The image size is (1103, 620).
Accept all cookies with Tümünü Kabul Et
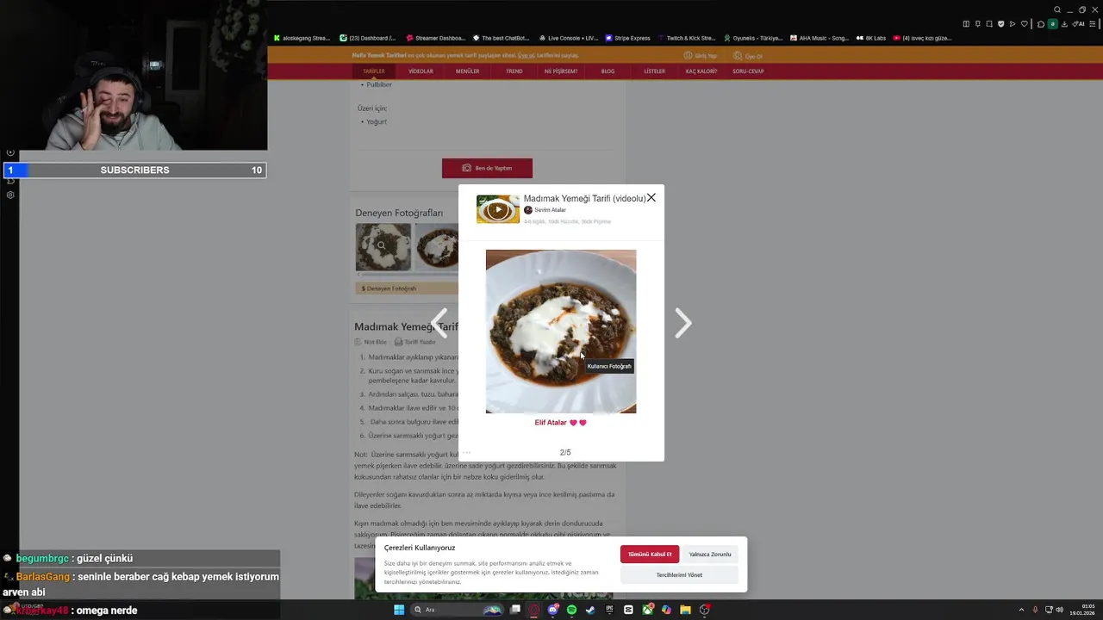(x=650, y=555)
